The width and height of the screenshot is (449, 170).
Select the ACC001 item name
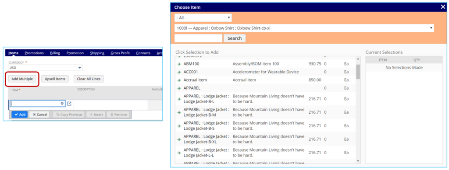point(191,72)
